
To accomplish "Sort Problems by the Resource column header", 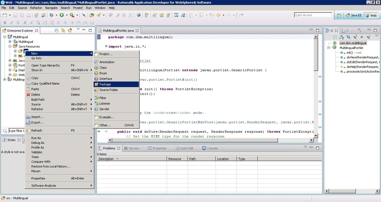I will point(177,159).
